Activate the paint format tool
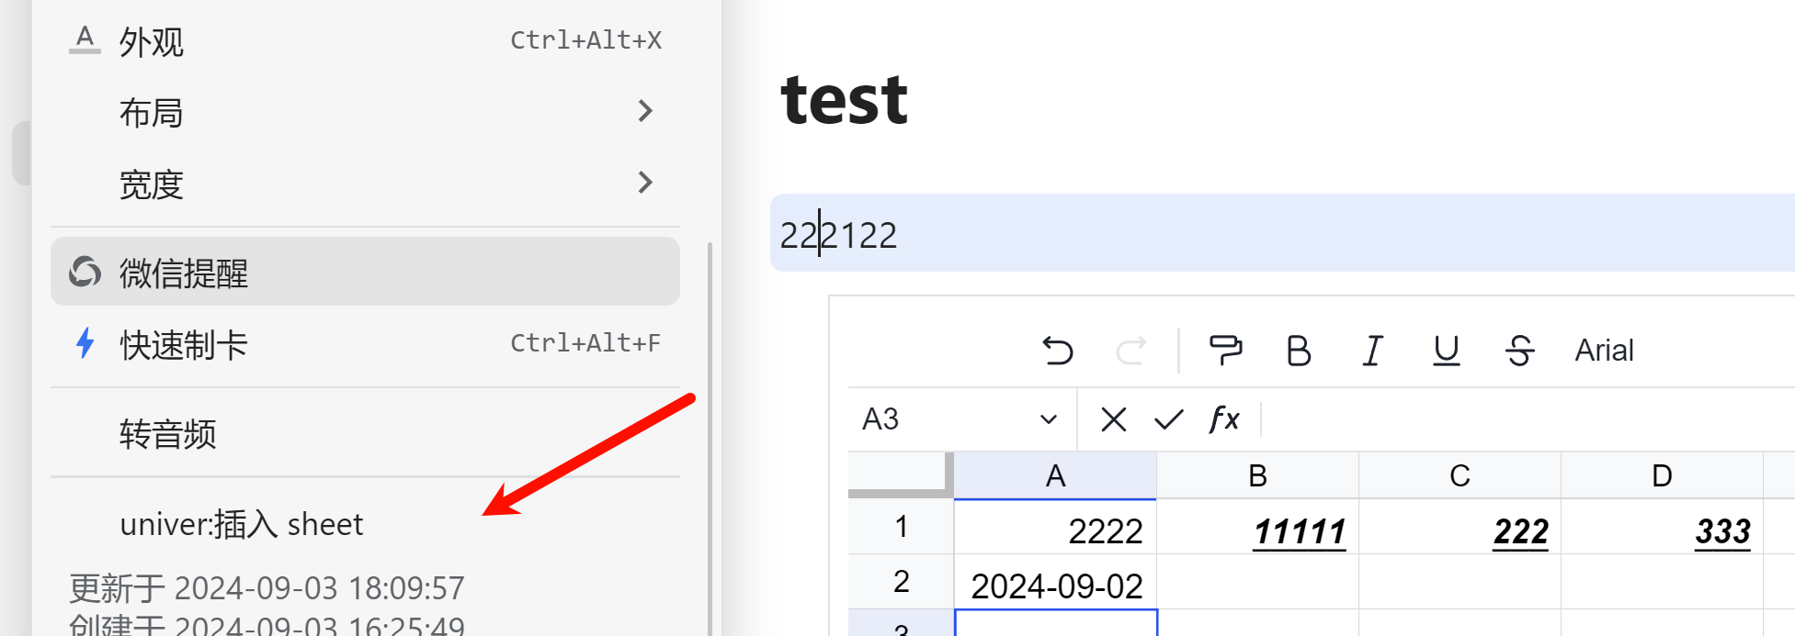Screen dimensions: 1795x636 pyautogui.click(x=1225, y=351)
